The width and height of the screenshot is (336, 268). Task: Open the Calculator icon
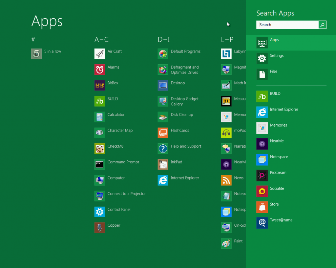100,117
